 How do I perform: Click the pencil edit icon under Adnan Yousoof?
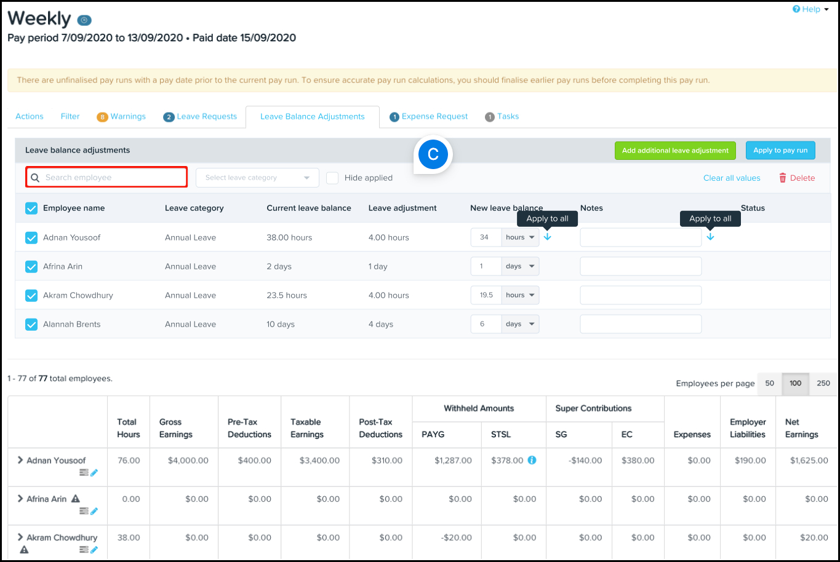point(94,473)
